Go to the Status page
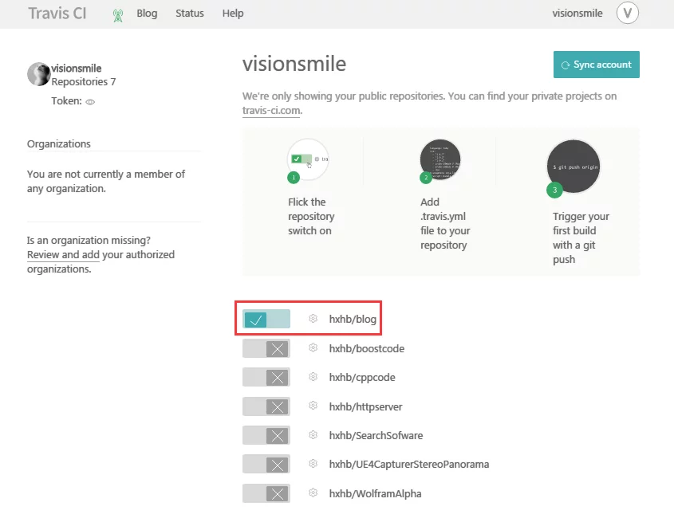Screen dimensions: 674x522 point(189,14)
